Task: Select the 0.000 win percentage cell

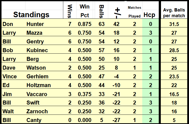Action: click(x=84, y=120)
